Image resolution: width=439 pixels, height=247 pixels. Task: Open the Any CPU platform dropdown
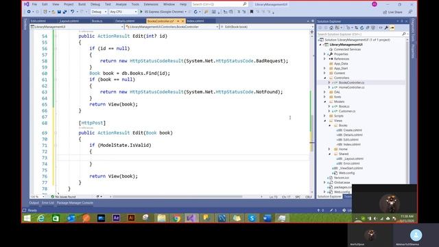[123, 12]
